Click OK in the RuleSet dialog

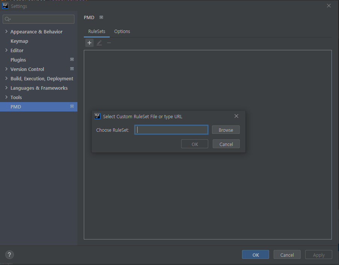(195, 144)
